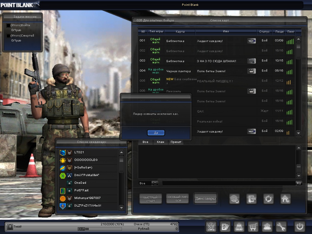Open settings with the wrench icon
The height and width of the screenshot is (234, 312).
281,227
